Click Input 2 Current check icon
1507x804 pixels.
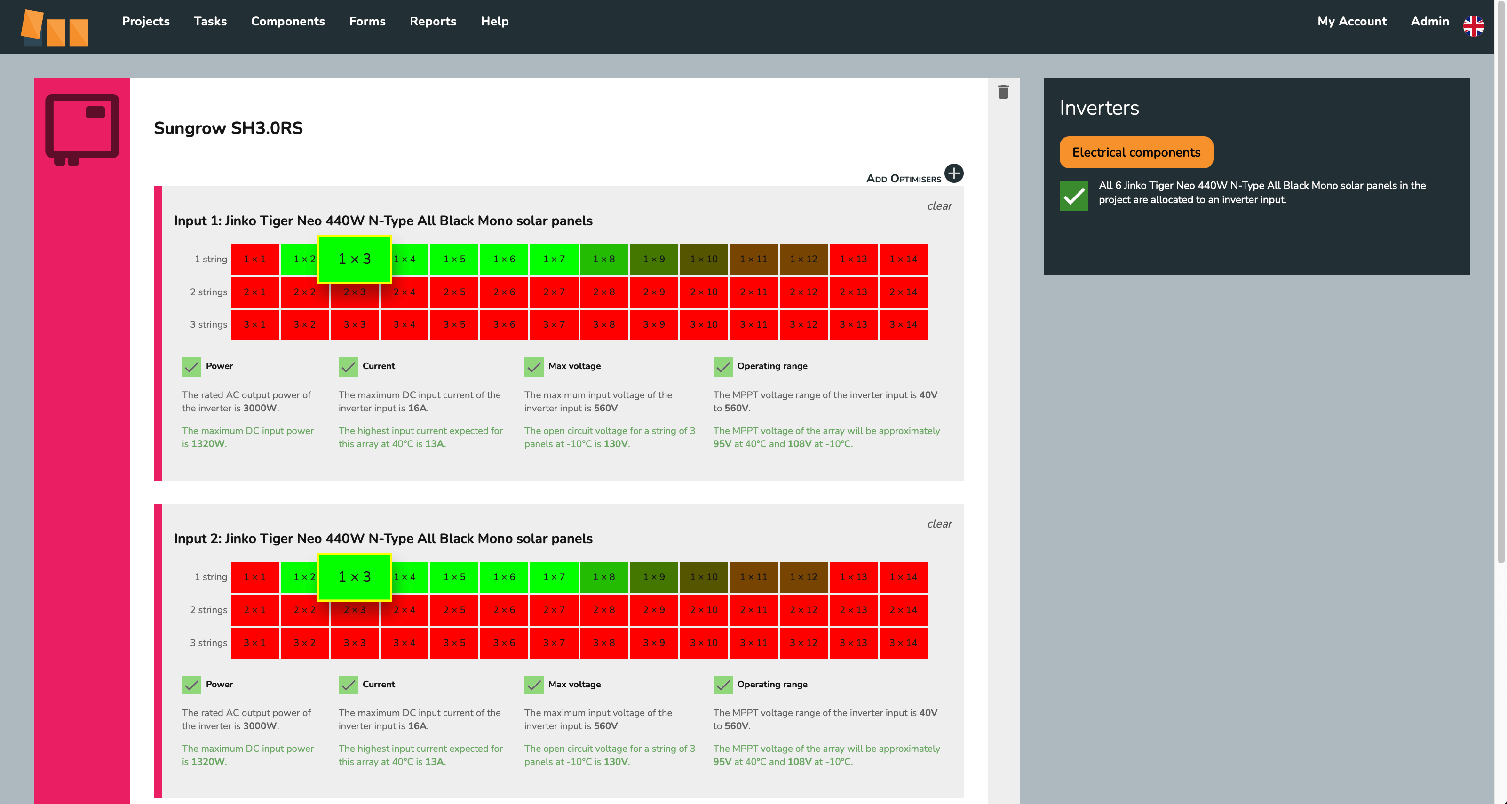pyautogui.click(x=348, y=685)
